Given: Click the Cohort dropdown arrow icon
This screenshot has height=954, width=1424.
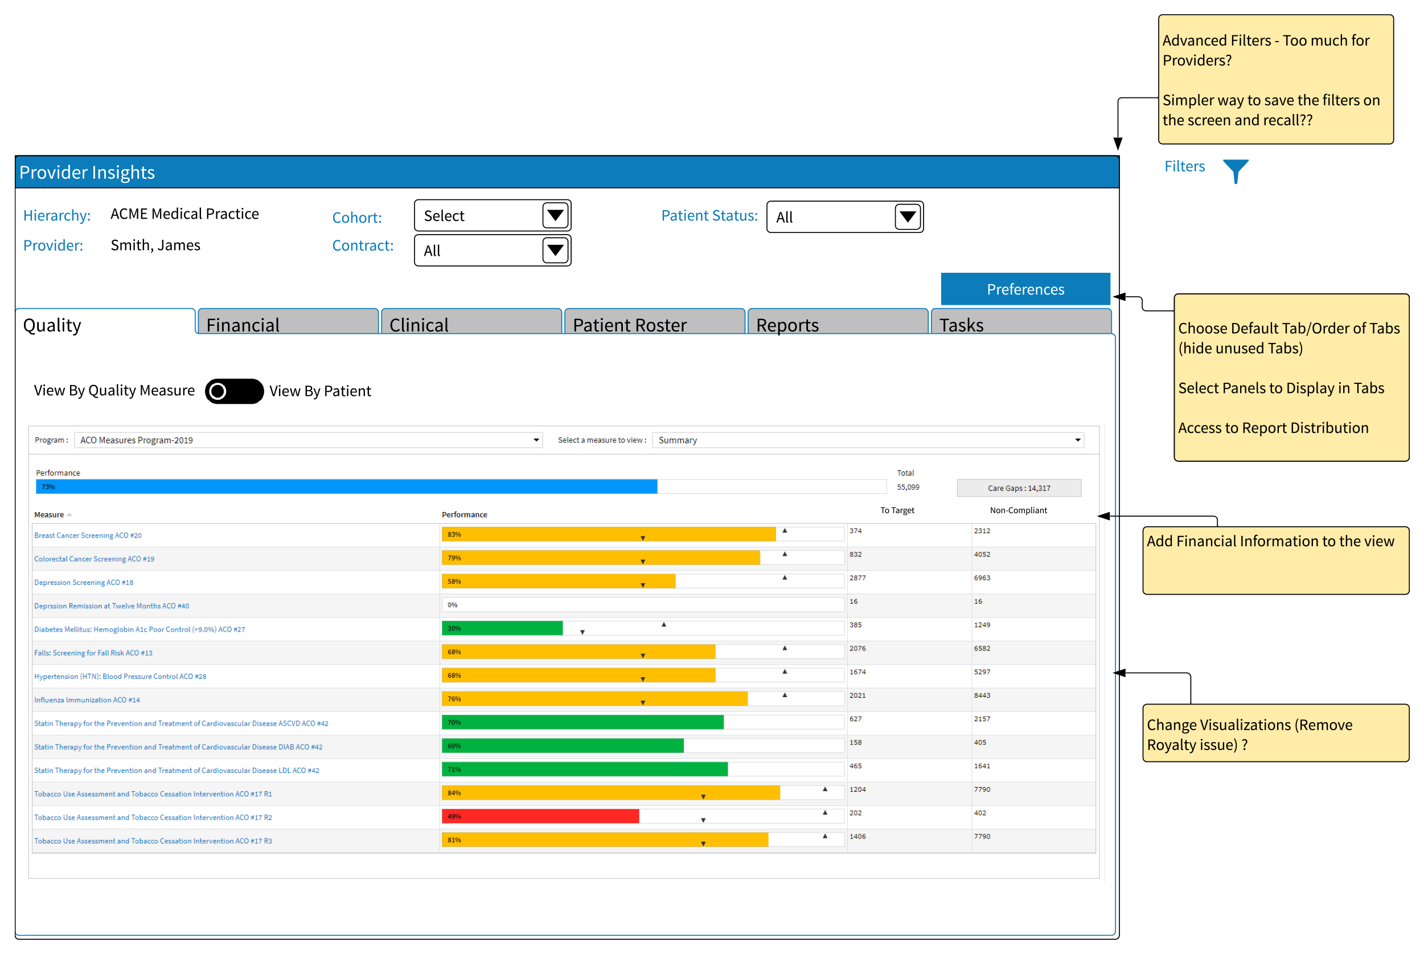Looking at the screenshot, I should coord(555,215).
